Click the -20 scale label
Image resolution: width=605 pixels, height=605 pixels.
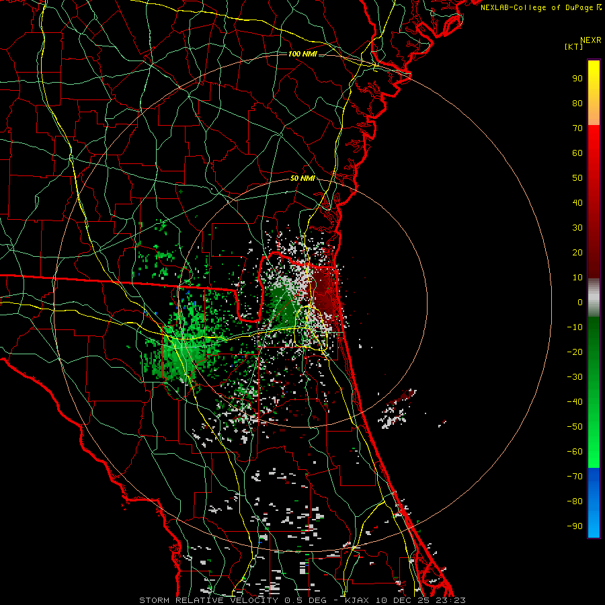click(575, 352)
